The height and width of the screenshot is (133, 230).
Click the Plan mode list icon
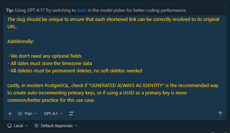click(x=20, y=114)
